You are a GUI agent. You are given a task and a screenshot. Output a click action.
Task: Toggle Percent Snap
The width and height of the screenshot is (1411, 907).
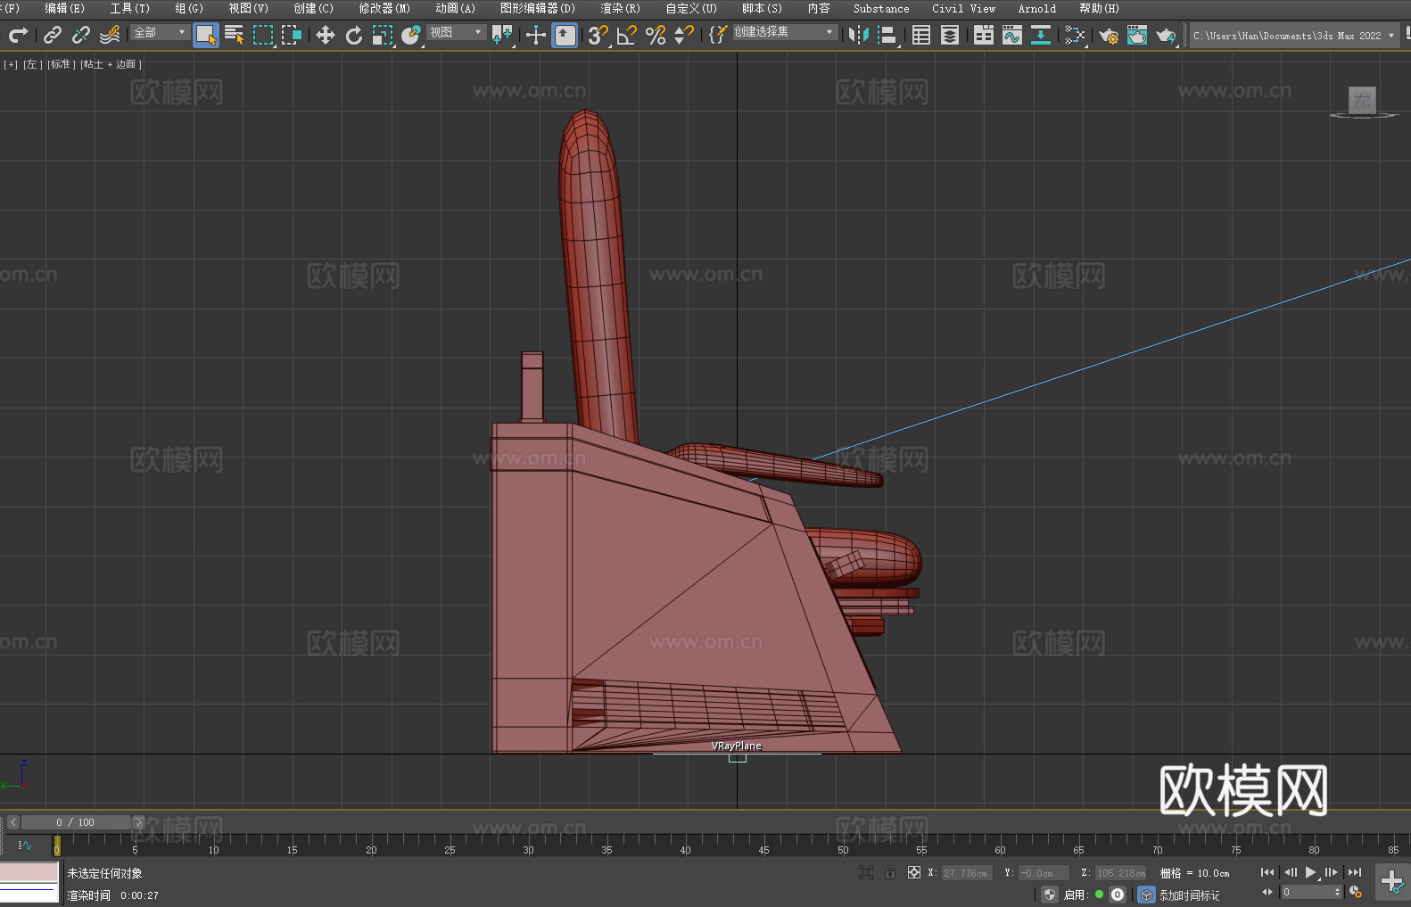(x=656, y=35)
